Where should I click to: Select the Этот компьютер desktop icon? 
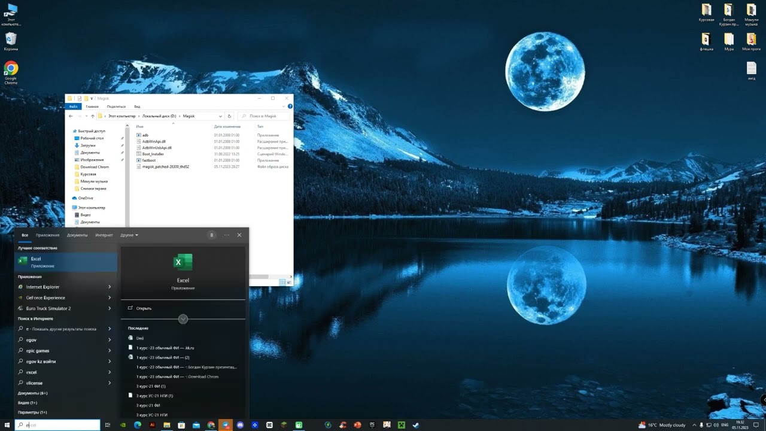[x=11, y=14]
